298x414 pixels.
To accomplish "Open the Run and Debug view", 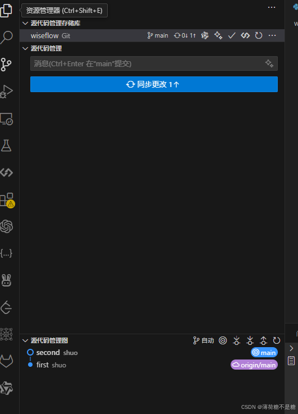I will tap(6, 92).
